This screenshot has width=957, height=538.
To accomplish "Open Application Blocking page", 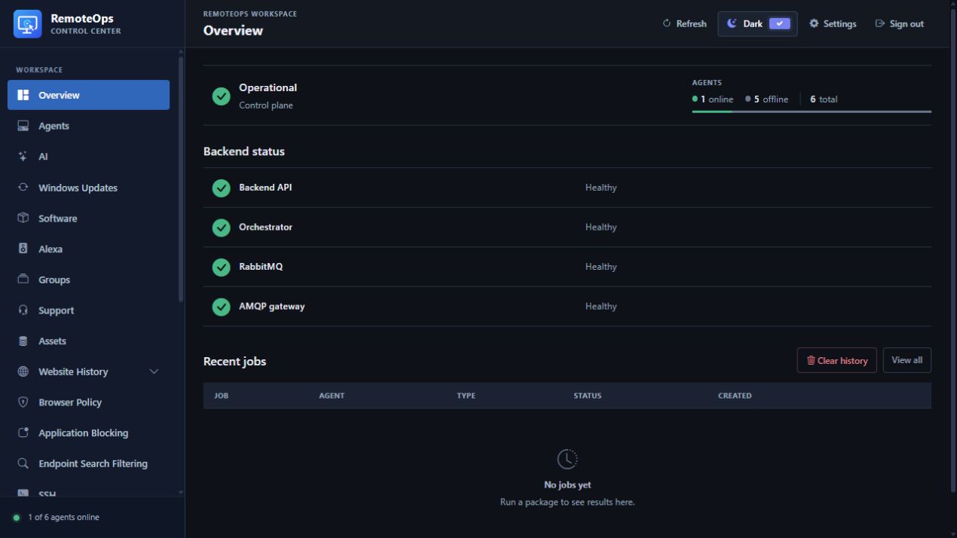I will point(88,433).
